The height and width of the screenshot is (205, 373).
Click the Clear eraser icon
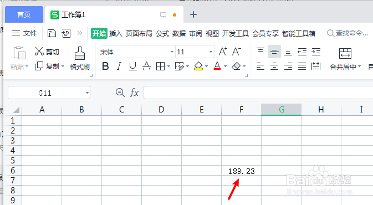click(236, 66)
